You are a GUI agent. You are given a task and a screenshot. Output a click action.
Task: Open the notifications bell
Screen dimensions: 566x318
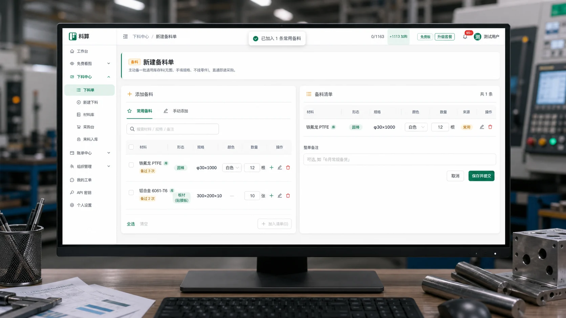point(465,36)
